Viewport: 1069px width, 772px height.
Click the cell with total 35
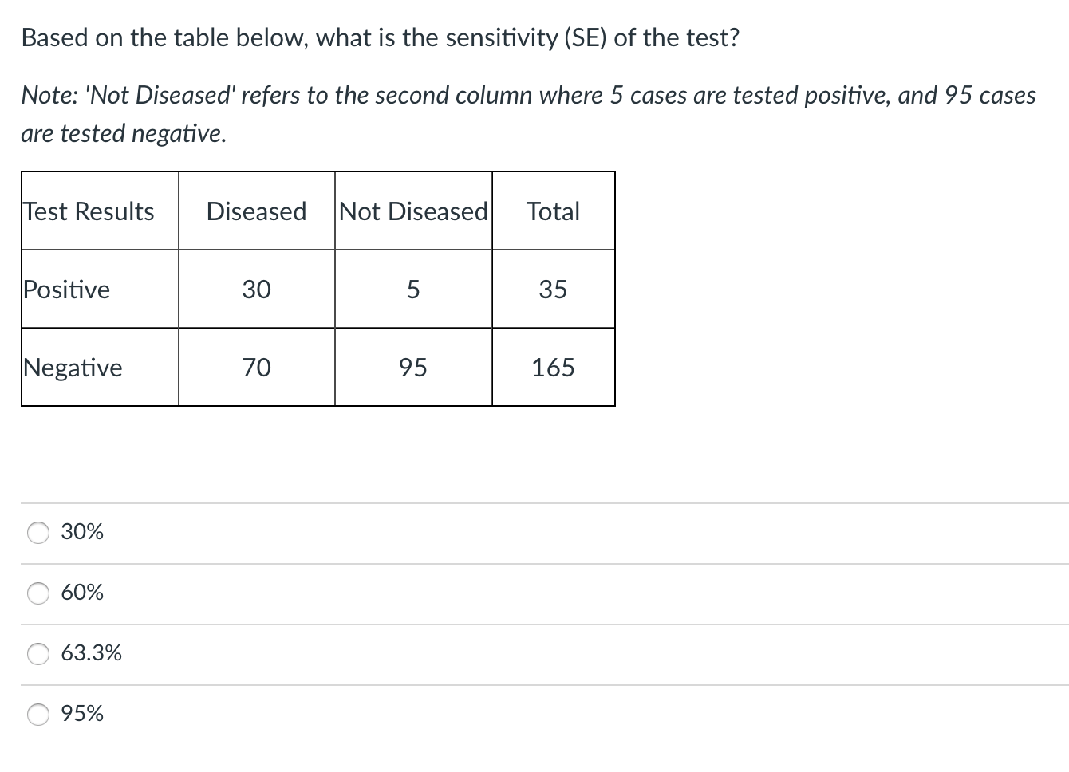coord(554,289)
